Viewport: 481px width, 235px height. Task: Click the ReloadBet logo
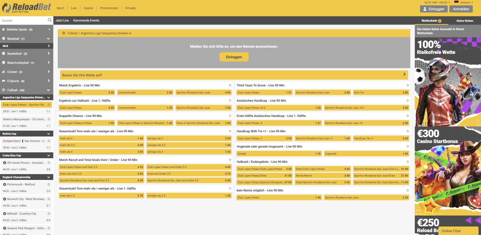pos(26,8)
